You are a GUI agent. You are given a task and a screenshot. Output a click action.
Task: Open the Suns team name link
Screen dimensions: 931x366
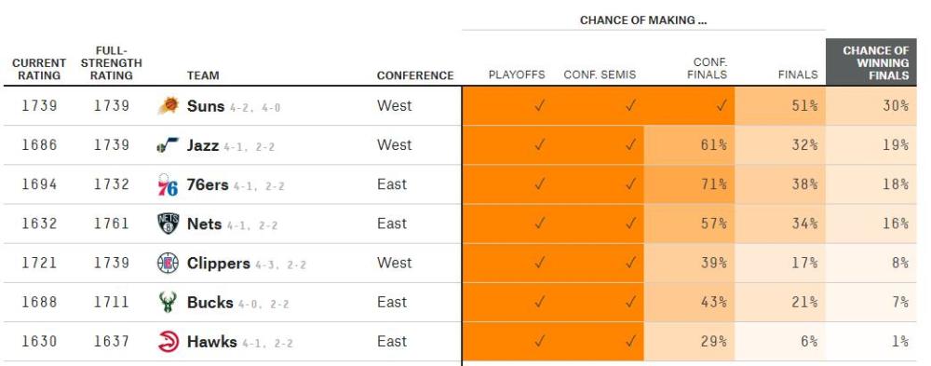click(x=206, y=106)
